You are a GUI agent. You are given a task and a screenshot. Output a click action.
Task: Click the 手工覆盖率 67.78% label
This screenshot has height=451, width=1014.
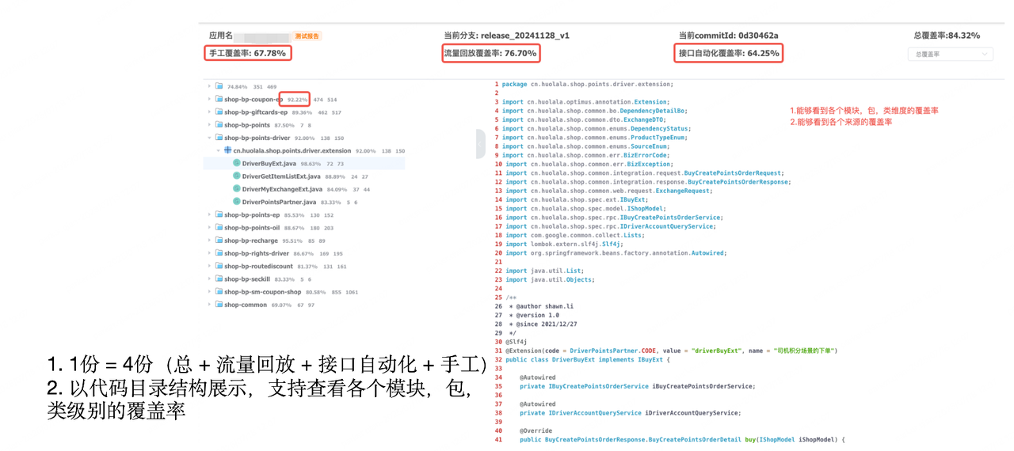click(248, 54)
